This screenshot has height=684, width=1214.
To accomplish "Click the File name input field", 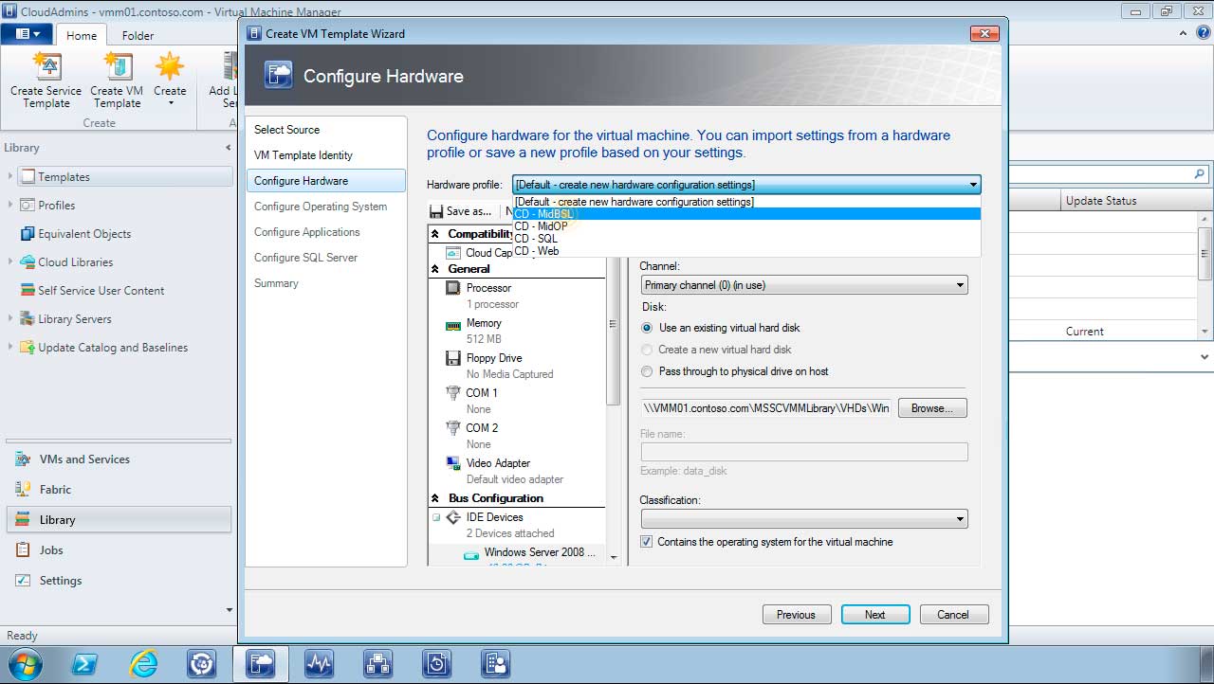I will pyautogui.click(x=804, y=452).
